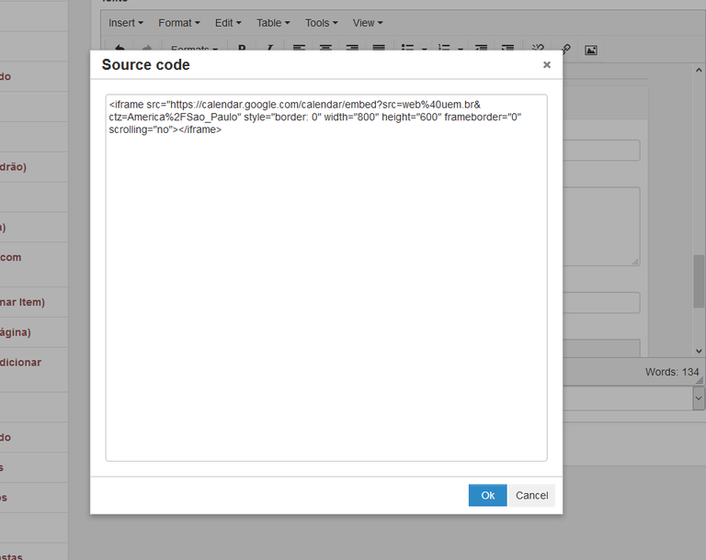The height and width of the screenshot is (560, 706).
Task: Expand the Tools menu dropdown
Action: [x=322, y=23]
